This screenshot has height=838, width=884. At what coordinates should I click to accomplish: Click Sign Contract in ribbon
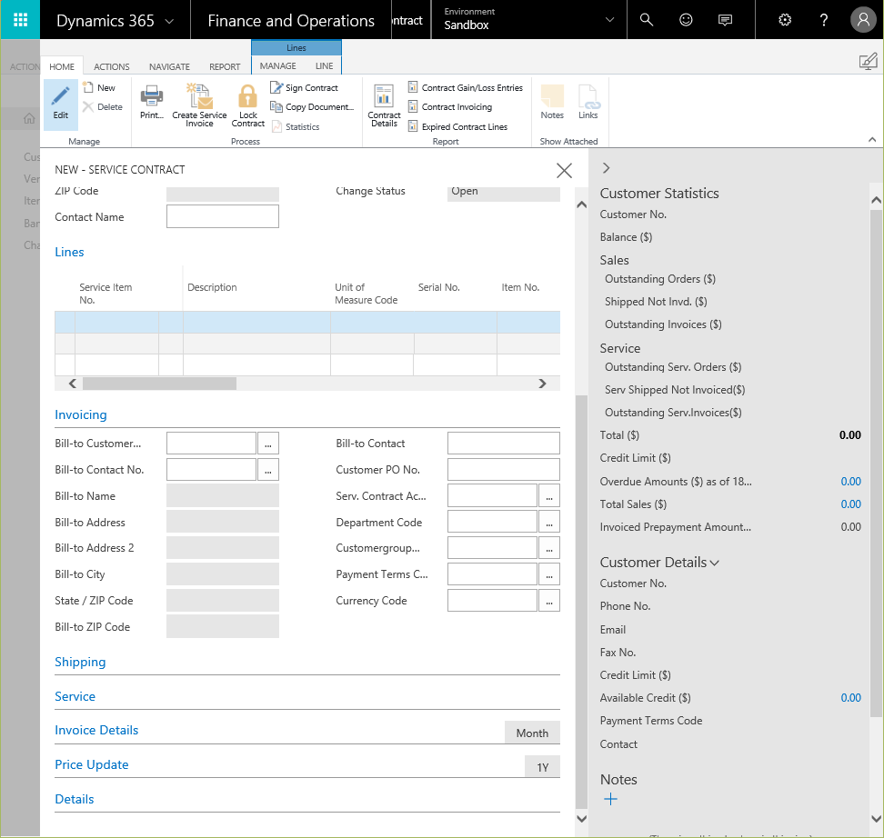click(x=305, y=88)
